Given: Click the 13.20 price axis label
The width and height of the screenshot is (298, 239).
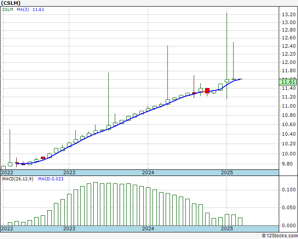Looking at the screenshot, I should (x=288, y=14).
